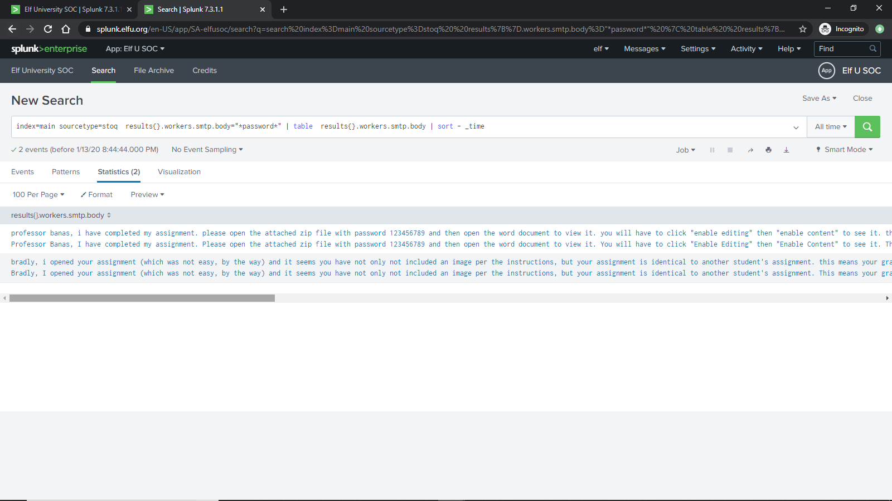Click the horizontal scrollbar thumb
892x501 pixels.
click(x=142, y=298)
